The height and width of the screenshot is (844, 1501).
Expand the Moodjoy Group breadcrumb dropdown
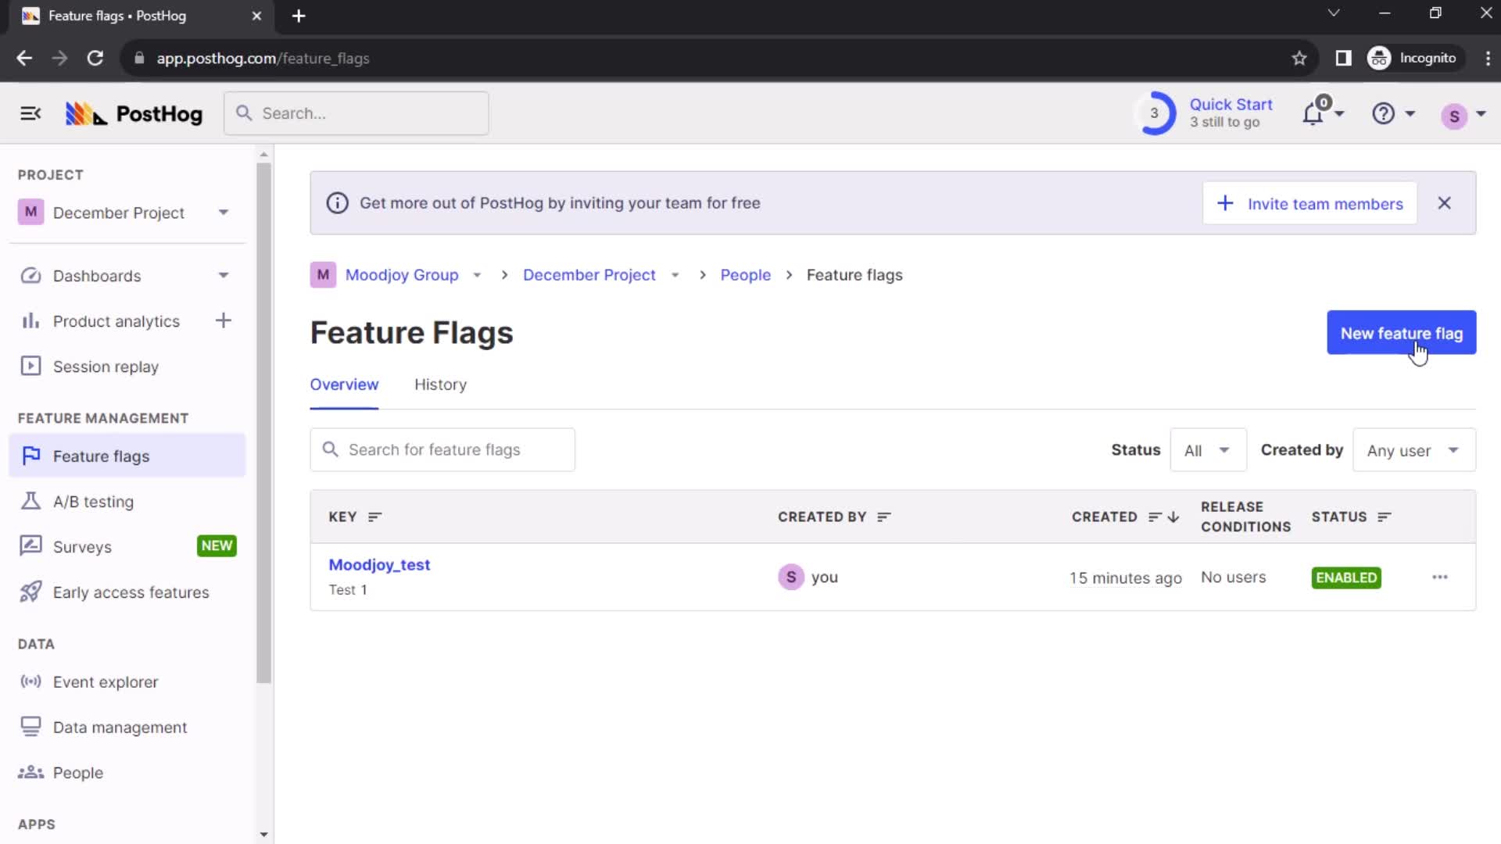point(477,275)
